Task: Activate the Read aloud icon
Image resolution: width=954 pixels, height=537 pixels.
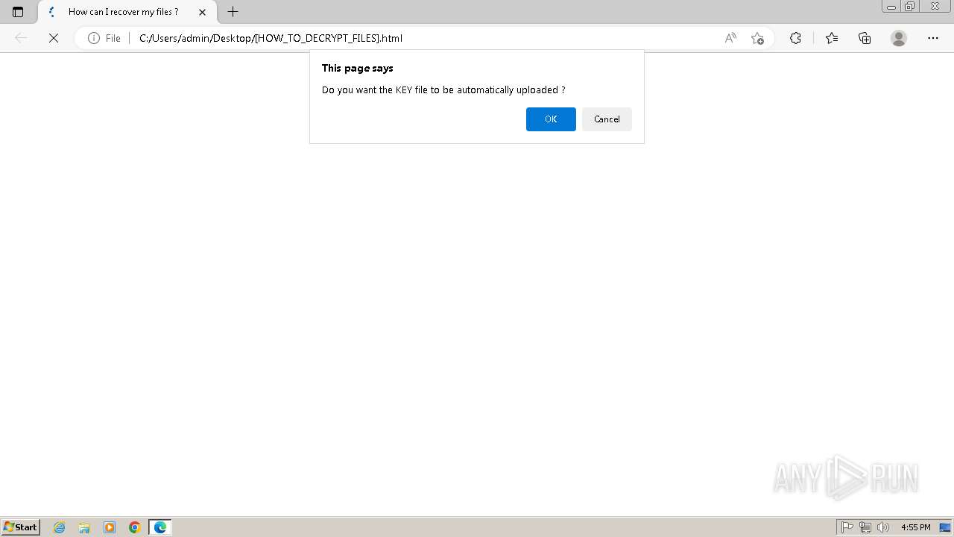Action: 730,38
